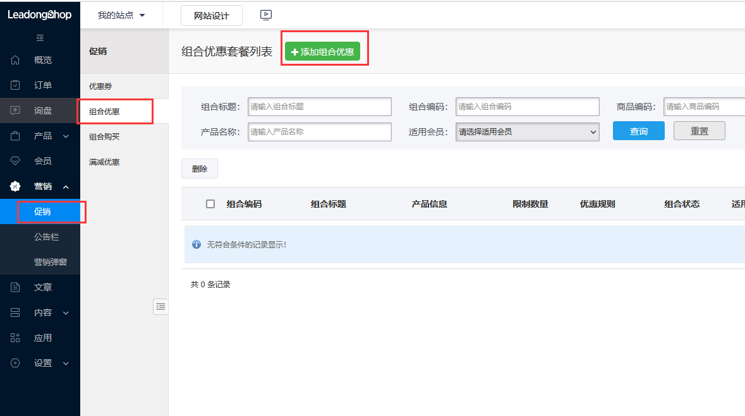Image resolution: width=745 pixels, height=416 pixels.
Task: Open the 我的站点 dropdown
Action: [121, 15]
